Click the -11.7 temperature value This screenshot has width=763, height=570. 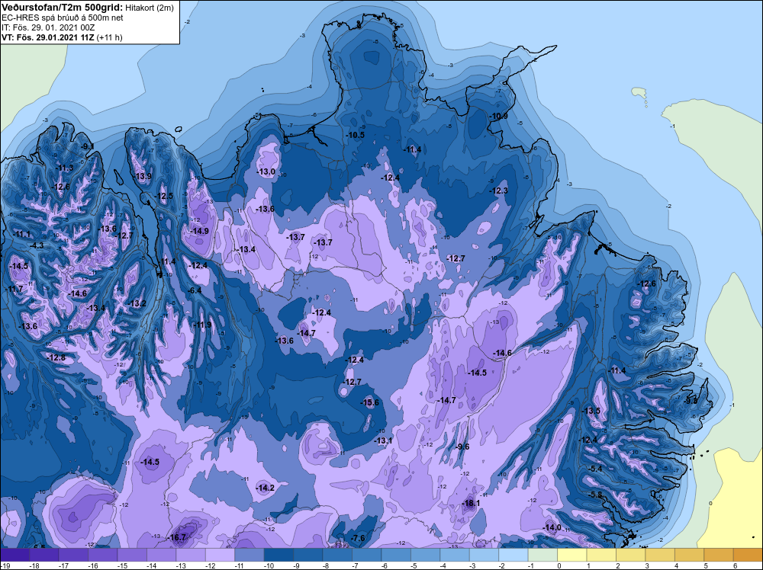[14, 289]
